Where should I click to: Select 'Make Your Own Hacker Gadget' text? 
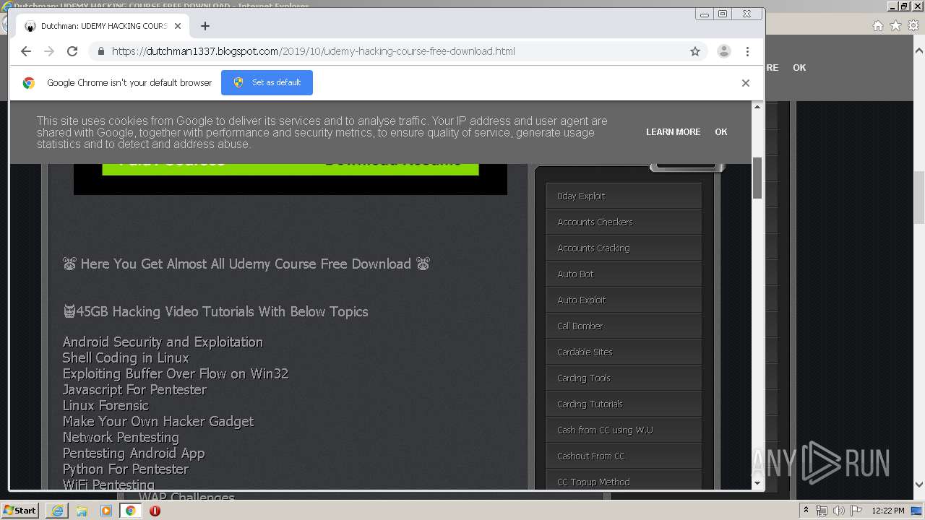[158, 421]
